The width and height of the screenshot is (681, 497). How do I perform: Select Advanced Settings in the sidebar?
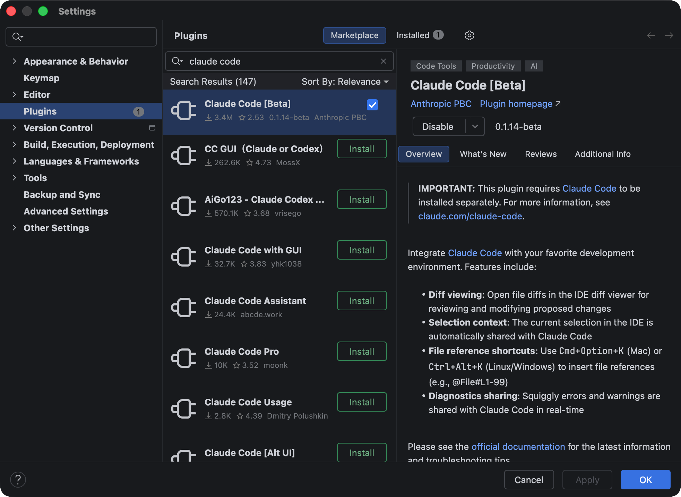point(66,211)
